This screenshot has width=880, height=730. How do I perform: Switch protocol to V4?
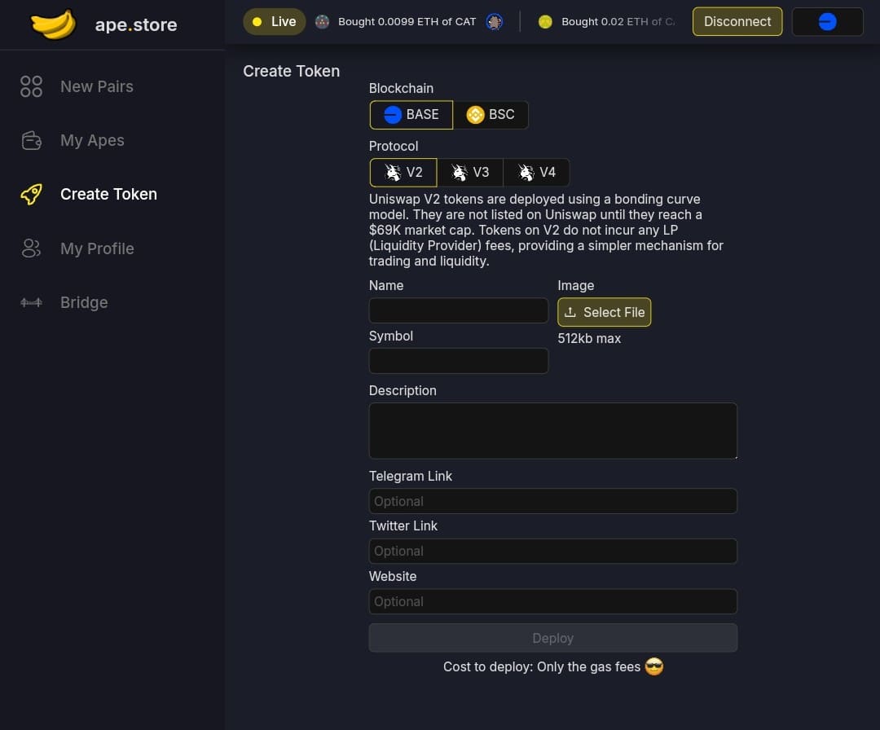pos(536,172)
